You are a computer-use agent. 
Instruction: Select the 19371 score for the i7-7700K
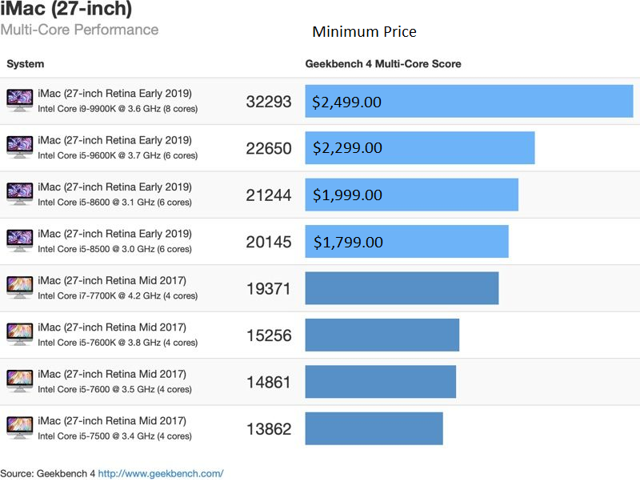tap(269, 289)
